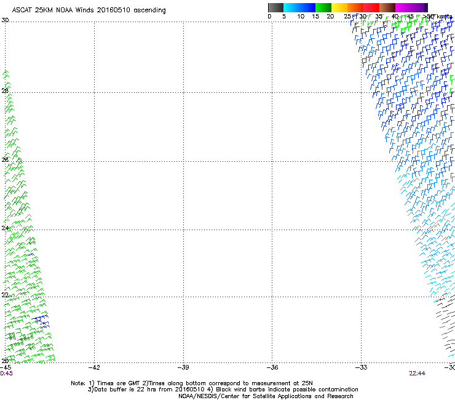Click the gray low-wind barbs near 21N
455x400 pixels.
pyautogui.click(x=445, y=322)
